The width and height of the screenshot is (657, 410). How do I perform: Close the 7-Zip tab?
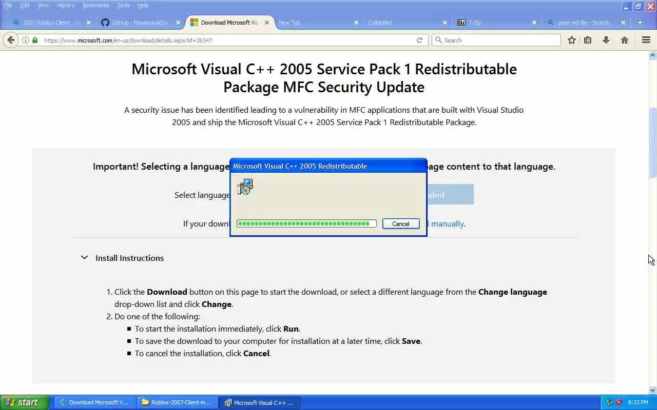[534, 23]
